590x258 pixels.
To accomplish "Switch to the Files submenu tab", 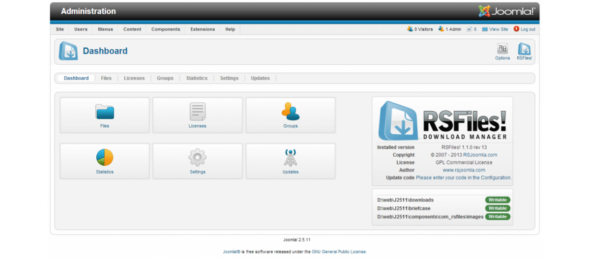I will tap(106, 78).
